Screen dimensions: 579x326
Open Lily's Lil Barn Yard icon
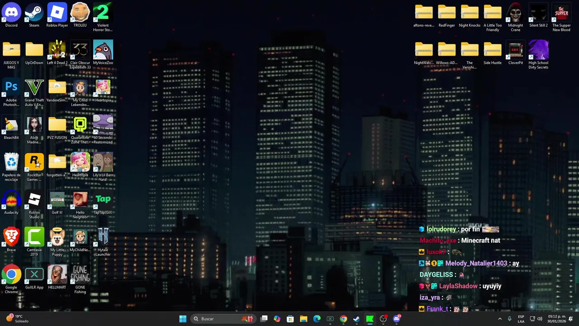(103, 168)
